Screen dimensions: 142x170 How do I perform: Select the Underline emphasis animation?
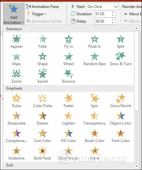(x=17, y=153)
